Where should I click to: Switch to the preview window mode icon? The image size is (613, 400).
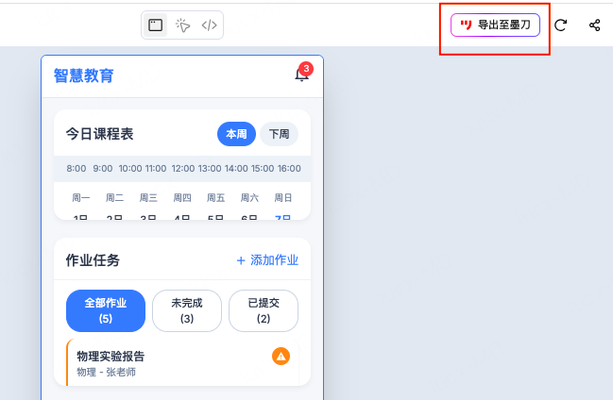tap(155, 25)
